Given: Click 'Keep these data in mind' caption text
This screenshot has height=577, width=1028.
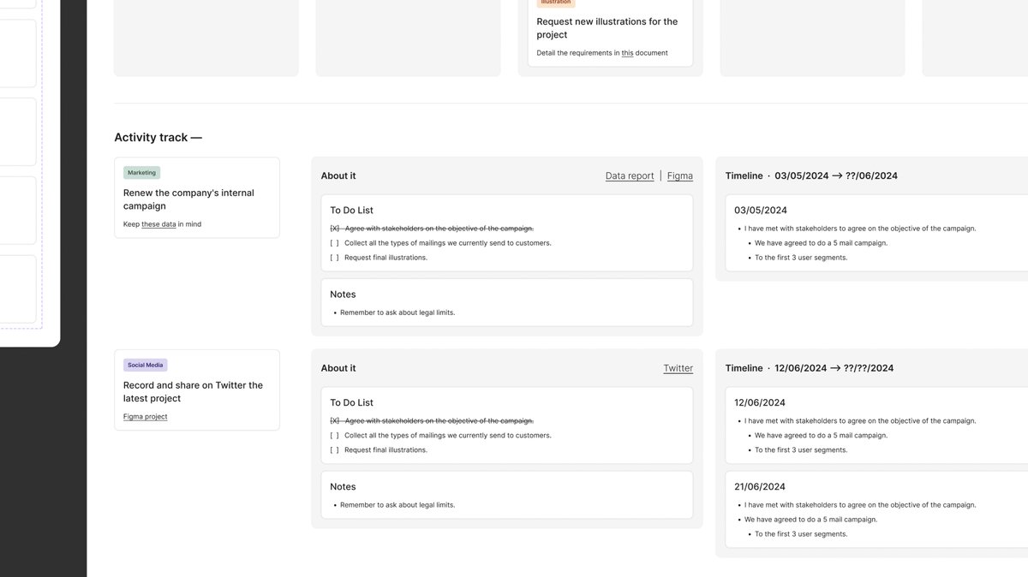Looking at the screenshot, I should tap(163, 224).
